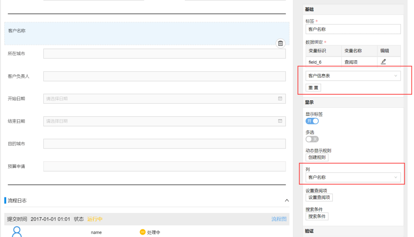
Task: Click the 重置 button
Action: coord(313,88)
